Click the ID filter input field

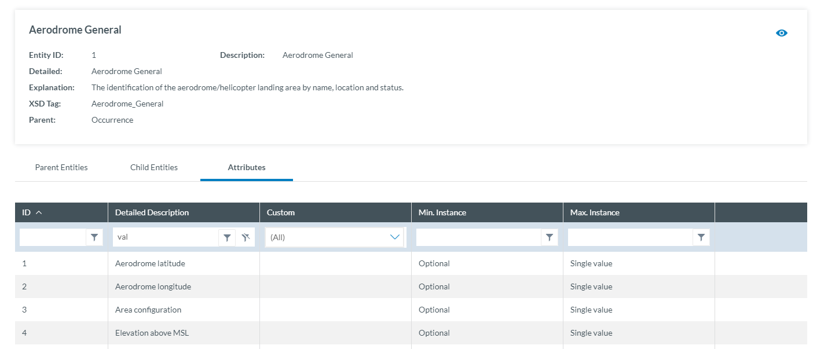pos(53,237)
